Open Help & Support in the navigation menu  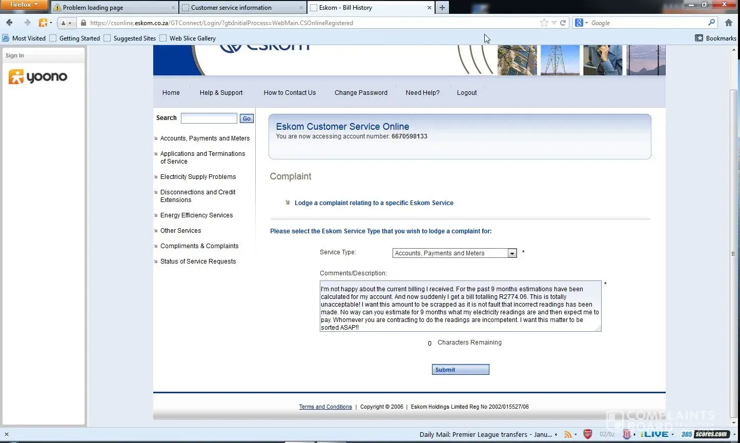[x=221, y=93]
